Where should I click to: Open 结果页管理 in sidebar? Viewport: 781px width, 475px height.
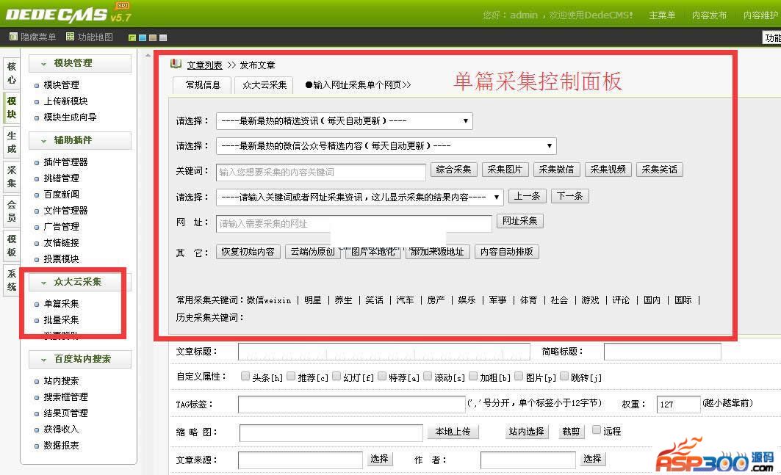pyautogui.click(x=65, y=413)
